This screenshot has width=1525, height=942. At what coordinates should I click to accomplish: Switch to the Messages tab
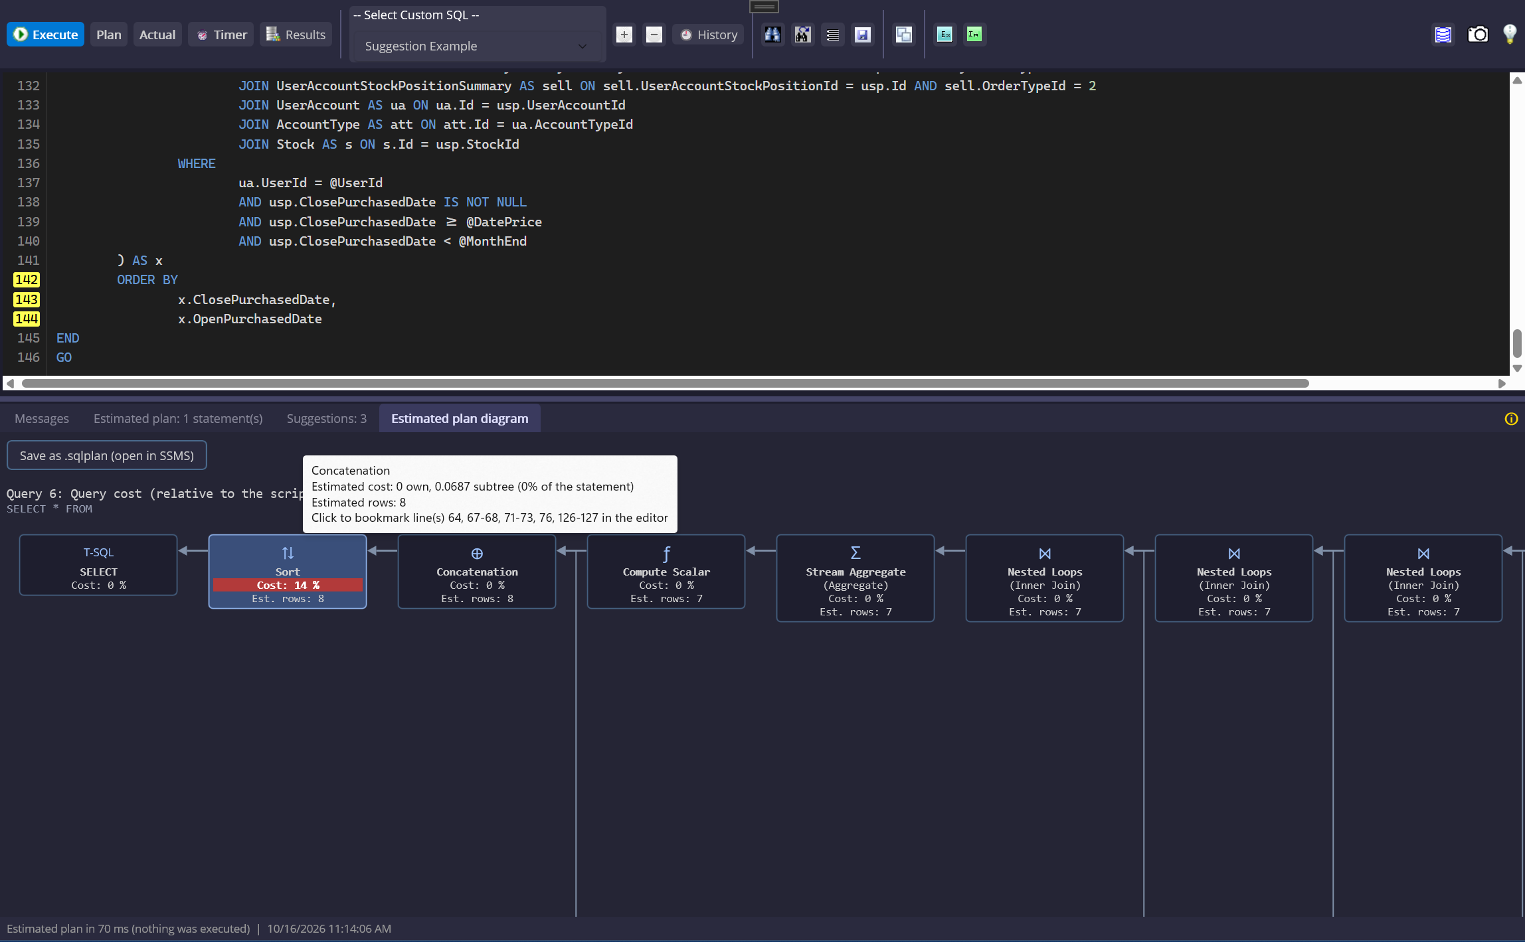click(x=42, y=419)
